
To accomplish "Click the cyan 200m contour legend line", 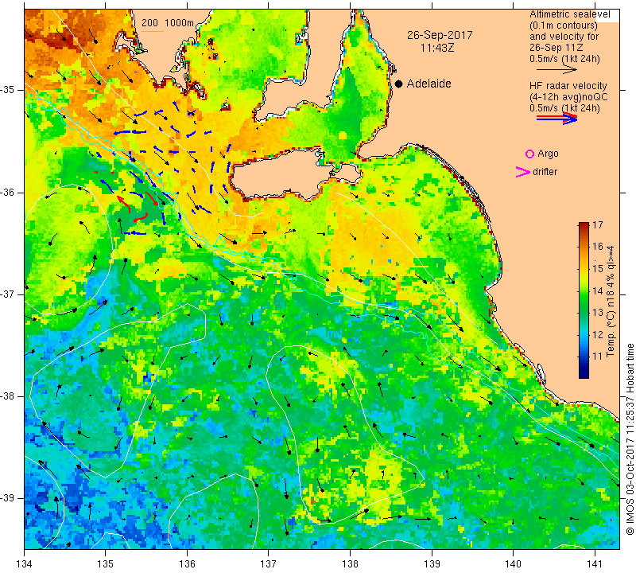I will 152,31.
